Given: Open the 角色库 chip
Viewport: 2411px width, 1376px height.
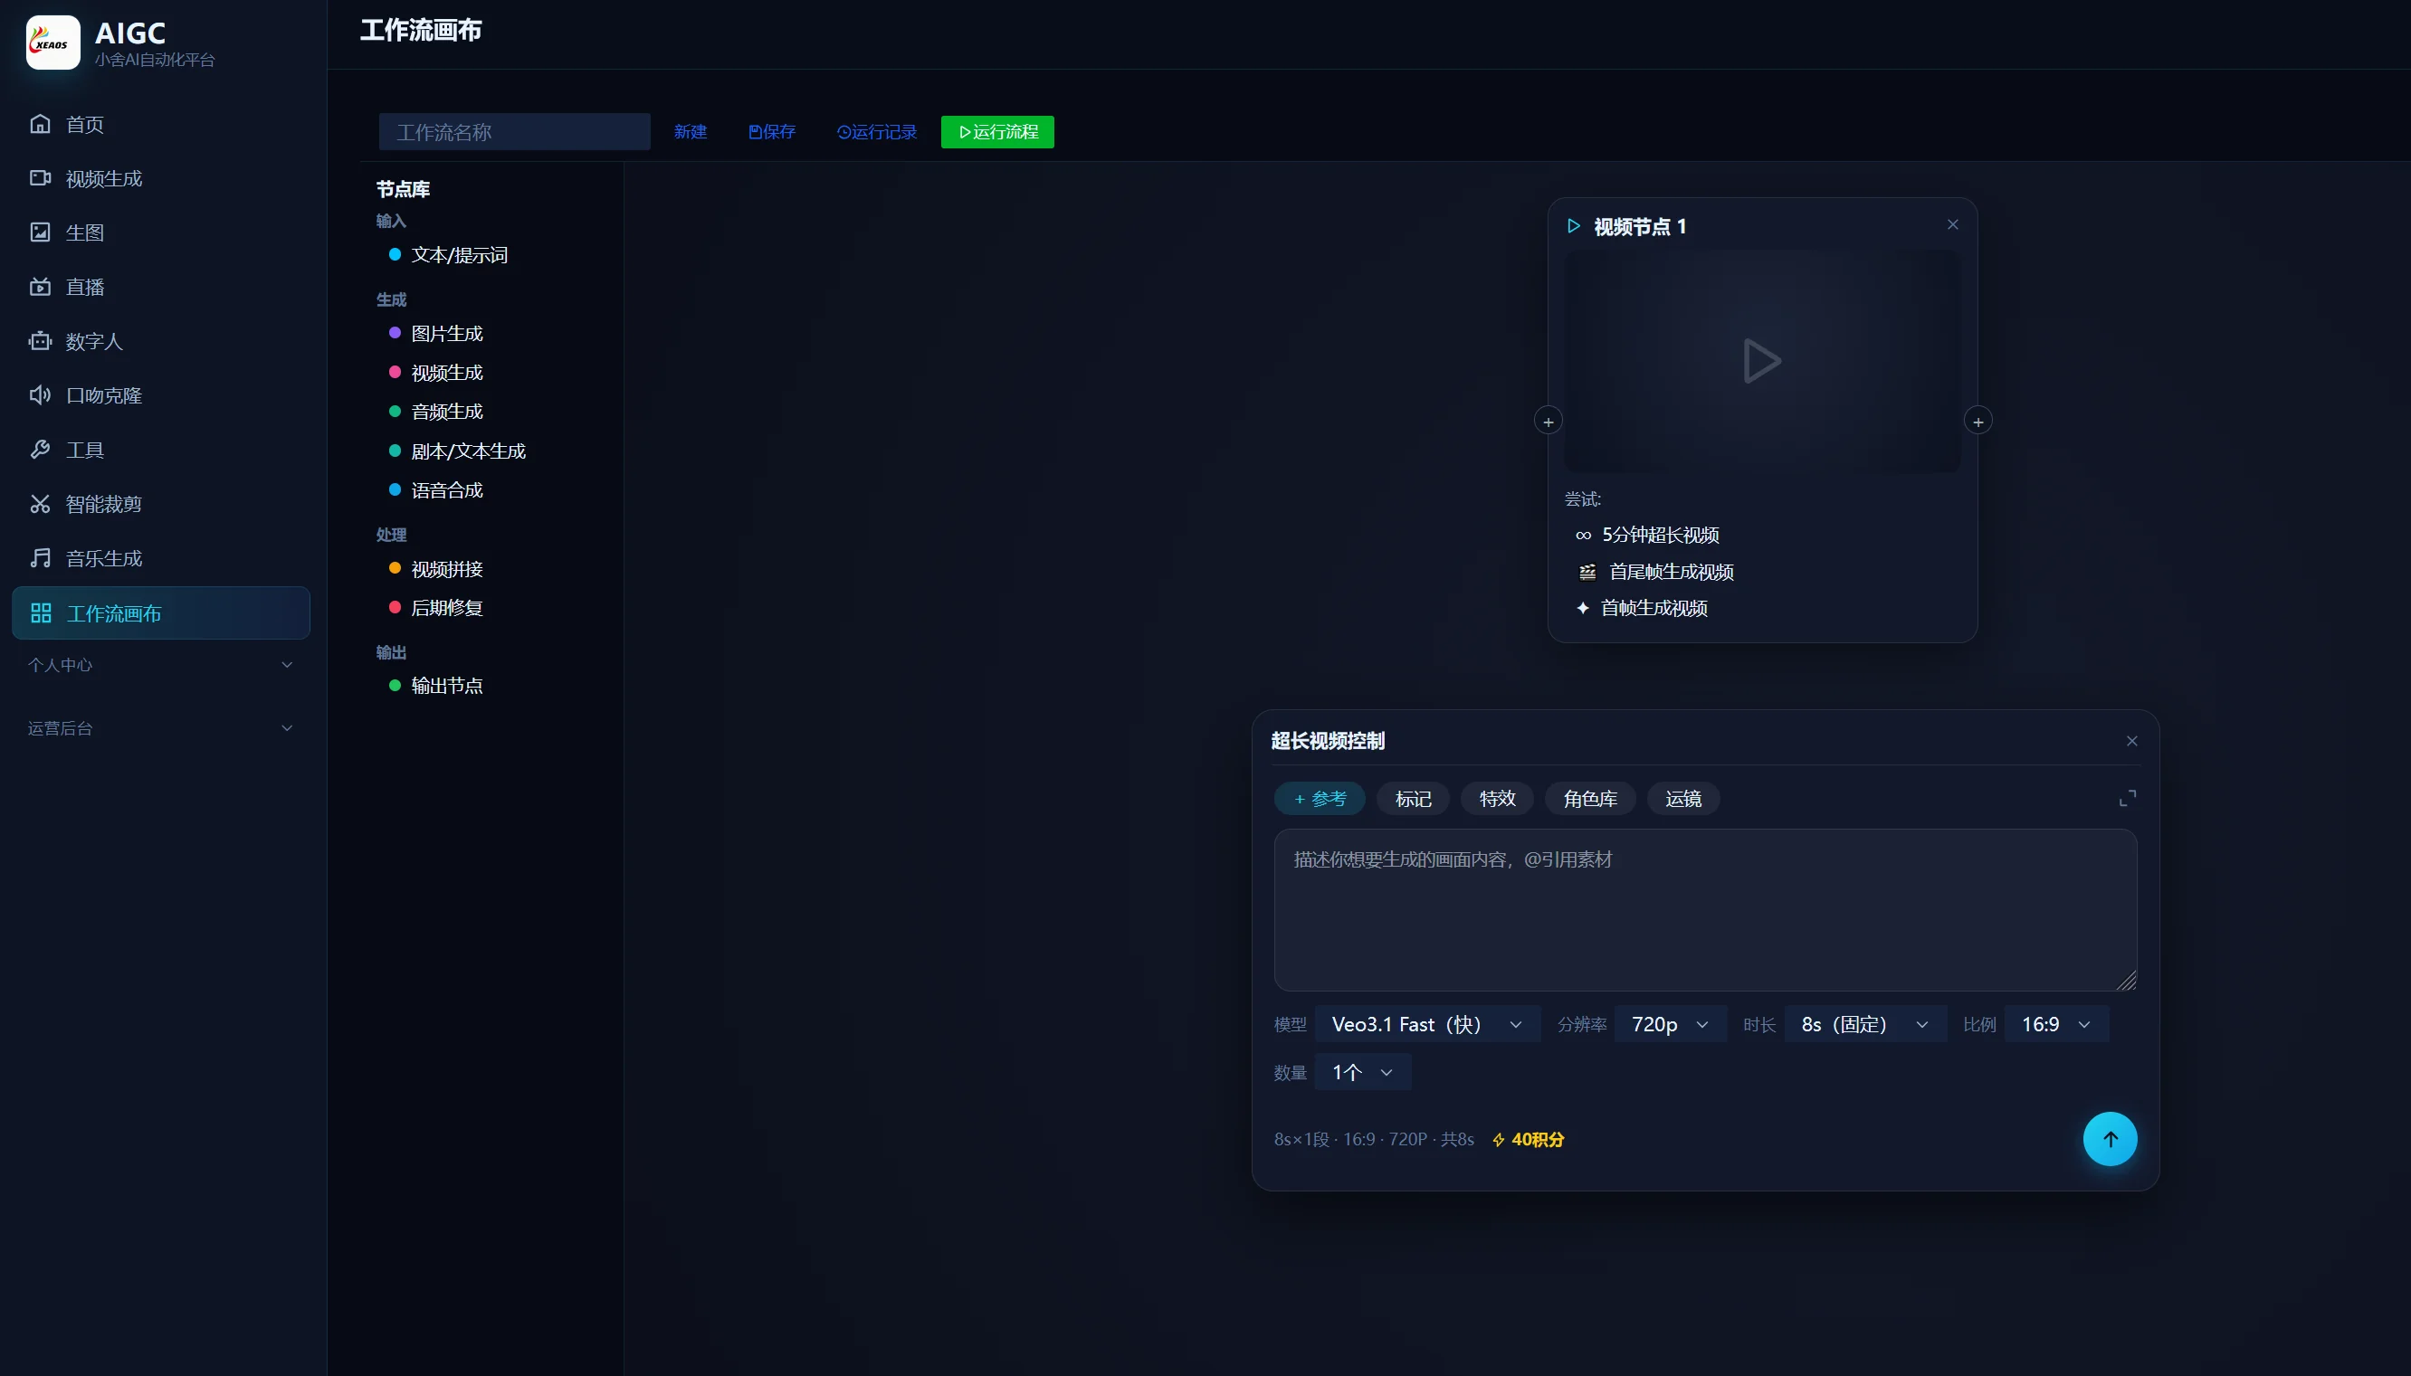Looking at the screenshot, I should click(x=1590, y=799).
